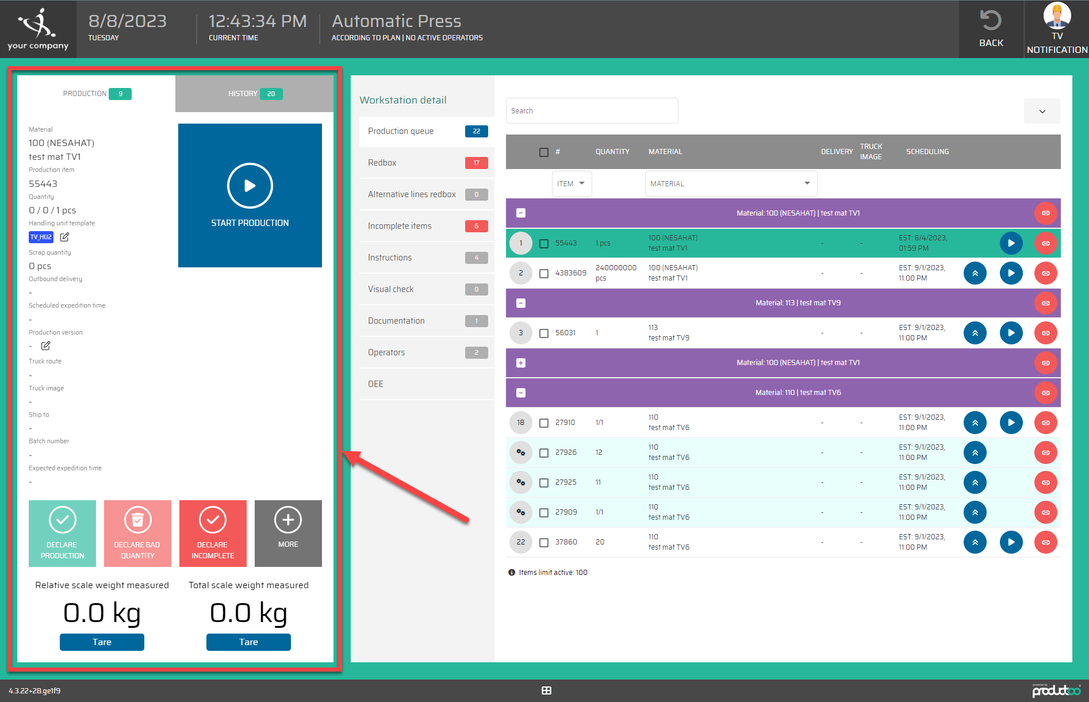
Task: Click Tare under Relative scale weight
Action: [102, 642]
